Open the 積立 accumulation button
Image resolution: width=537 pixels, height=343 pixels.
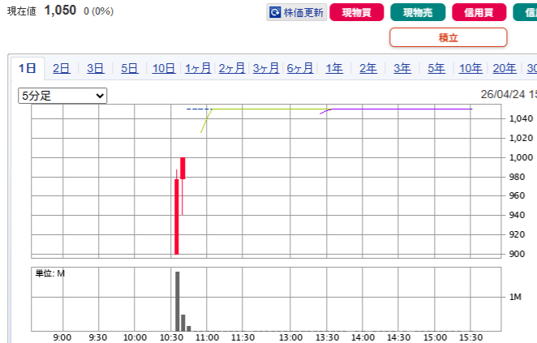[448, 37]
